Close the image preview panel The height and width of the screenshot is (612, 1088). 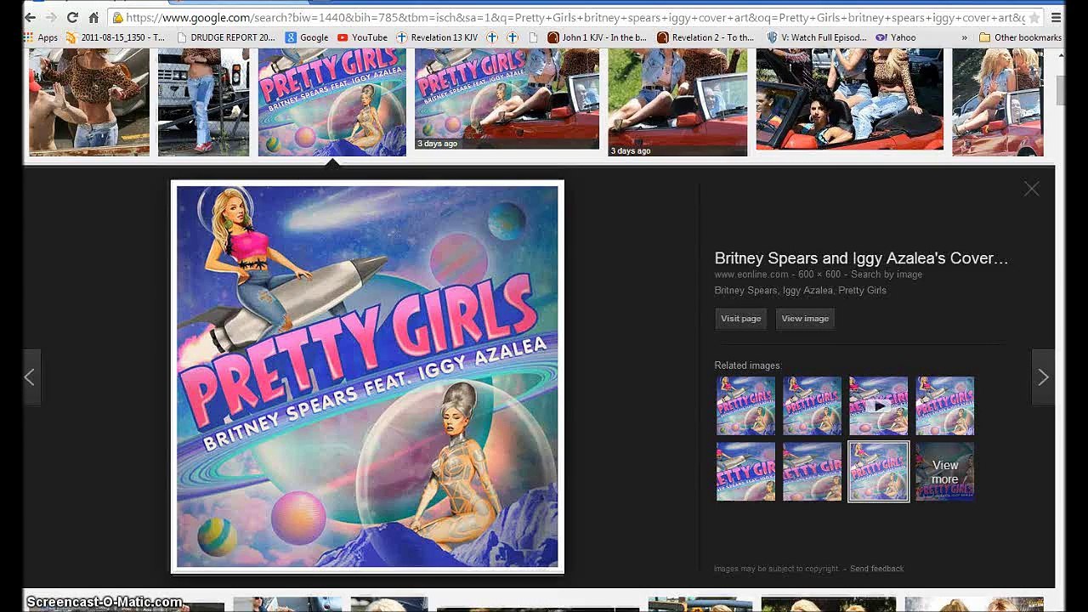1031,189
